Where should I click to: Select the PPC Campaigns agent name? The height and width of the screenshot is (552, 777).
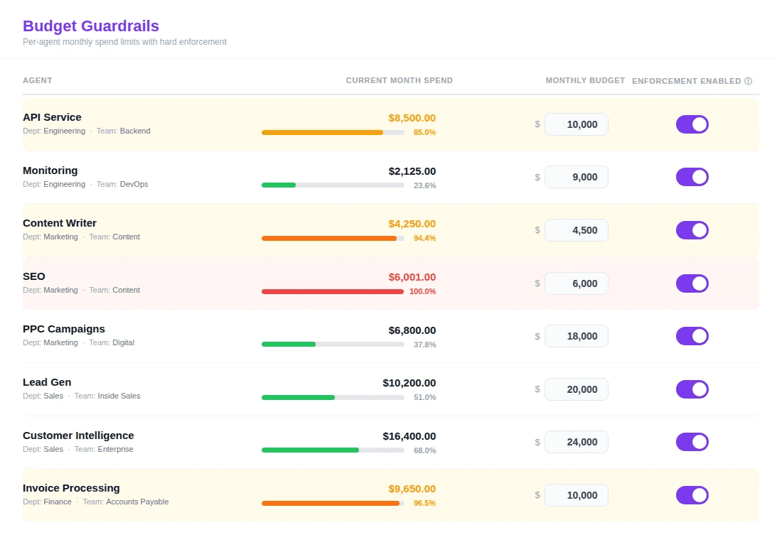pos(64,329)
